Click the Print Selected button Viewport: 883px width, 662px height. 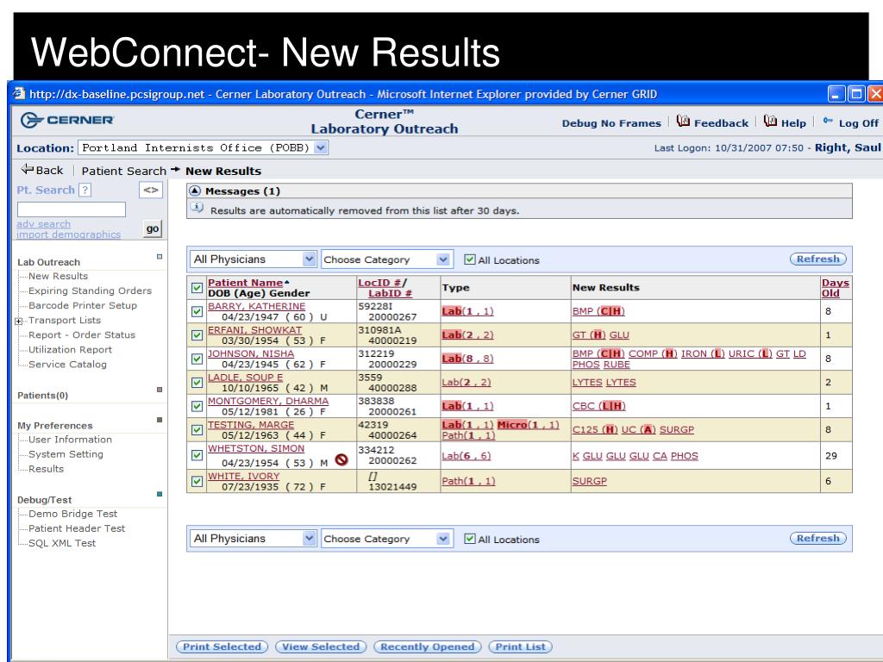point(222,646)
